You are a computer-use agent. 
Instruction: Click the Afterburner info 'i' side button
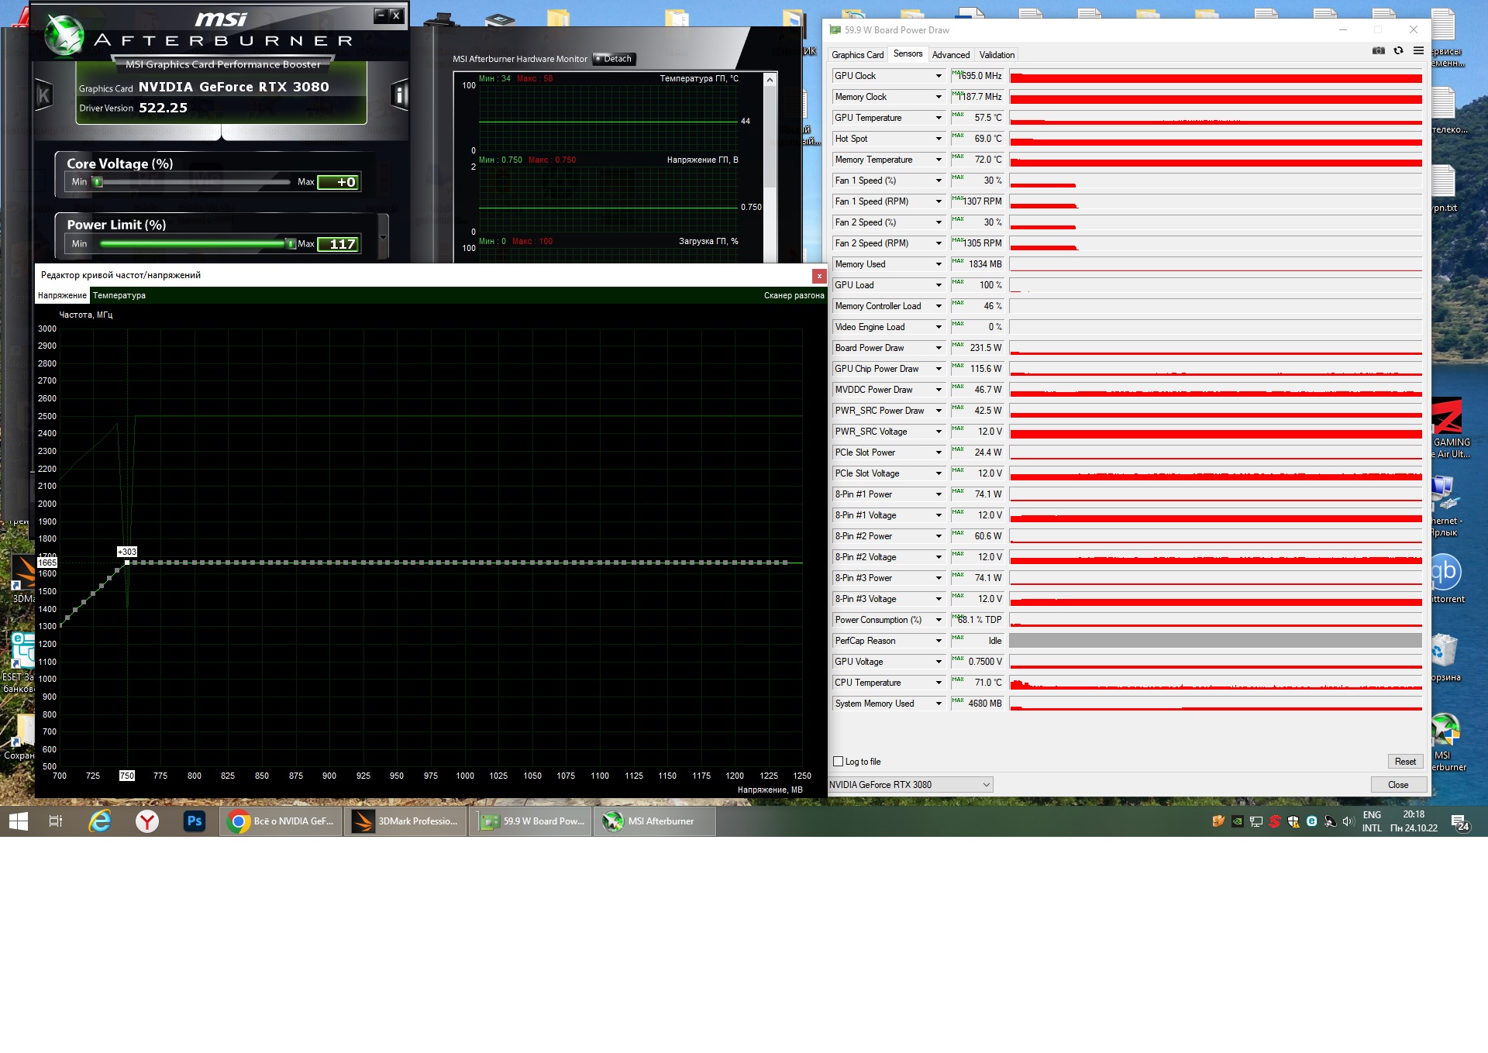click(x=400, y=95)
